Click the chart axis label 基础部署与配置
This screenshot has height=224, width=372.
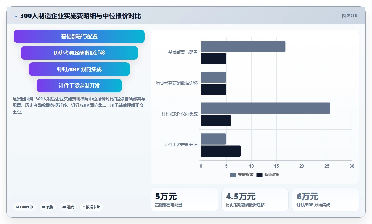183,52
